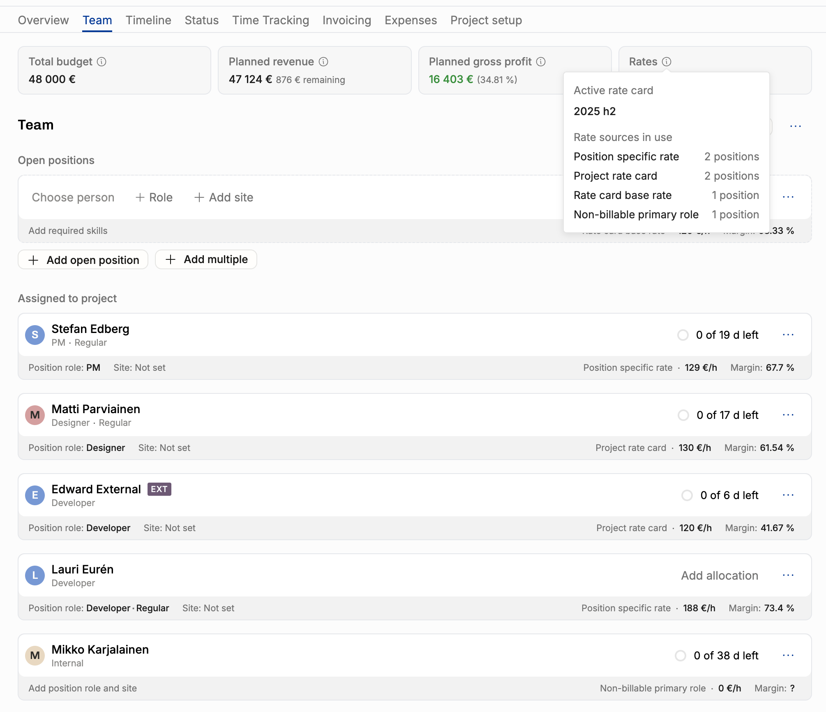The width and height of the screenshot is (826, 712).
Task: Open Mikko Karjalainen's name
Action: pos(100,650)
